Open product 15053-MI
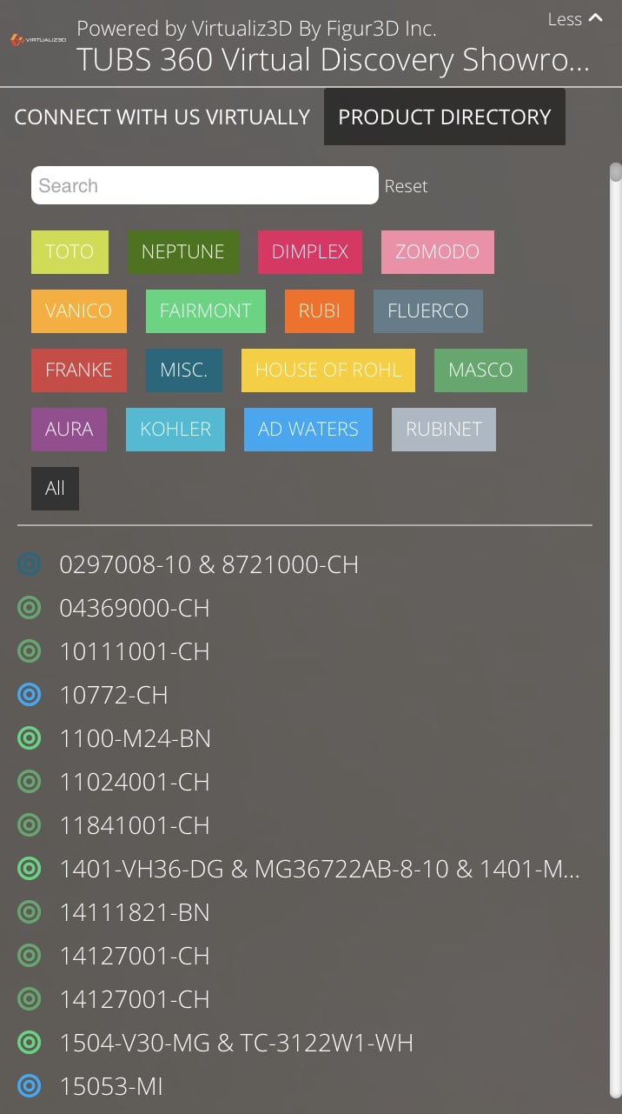The width and height of the screenshot is (622, 1114). [x=111, y=1086]
